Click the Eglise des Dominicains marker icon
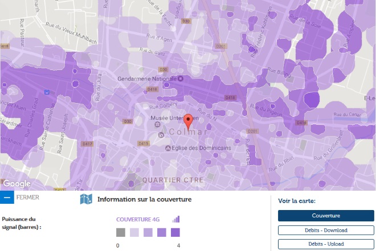This screenshot has width=376, height=251. pyautogui.click(x=168, y=148)
